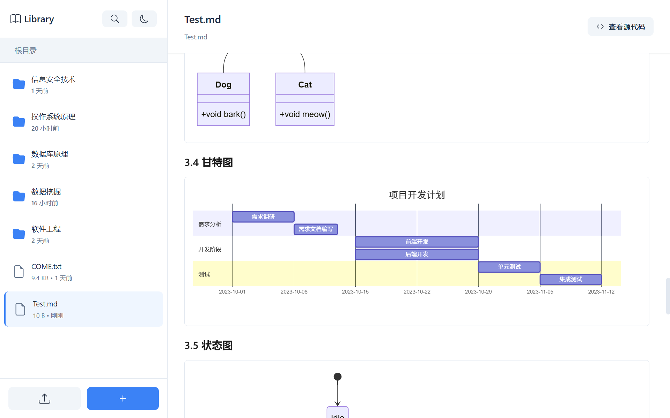Click the 需求调研 bar in the Gantt chart
Image resolution: width=670 pixels, height=418 pixels.
pos(263,216)
